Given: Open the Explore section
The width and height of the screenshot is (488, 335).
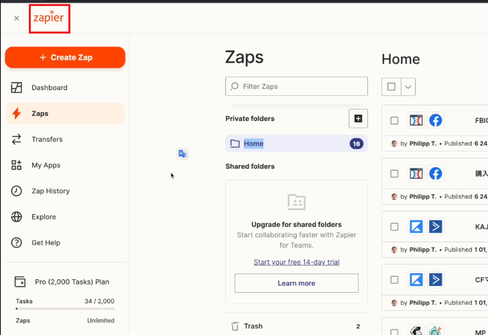Looking at the screenshot, I should coord(65,217).
